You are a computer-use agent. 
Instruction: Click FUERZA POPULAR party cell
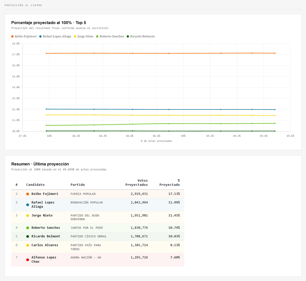pos(83,194)
